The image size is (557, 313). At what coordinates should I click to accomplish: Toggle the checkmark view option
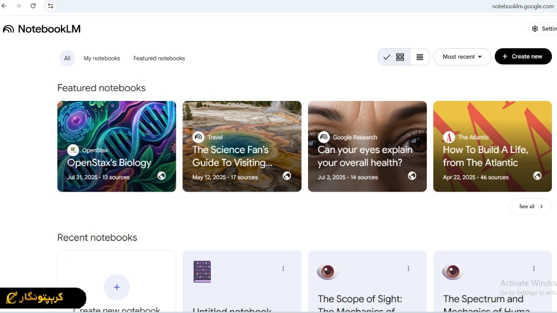pyautogui.click(x=386, y=57)
